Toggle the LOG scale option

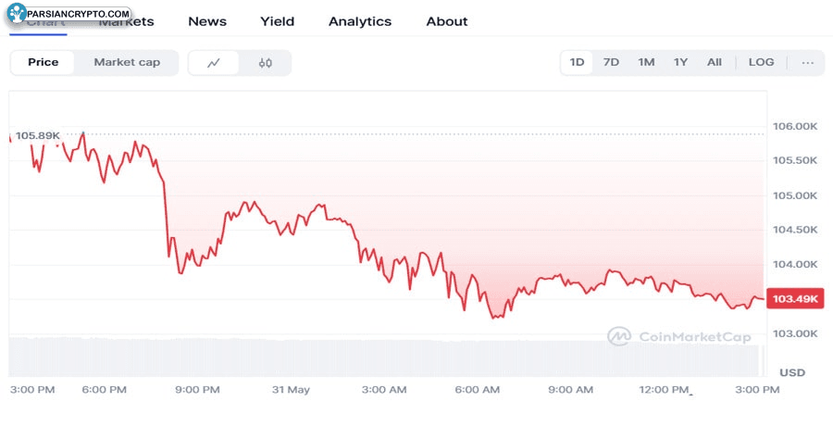click(761, 62)
